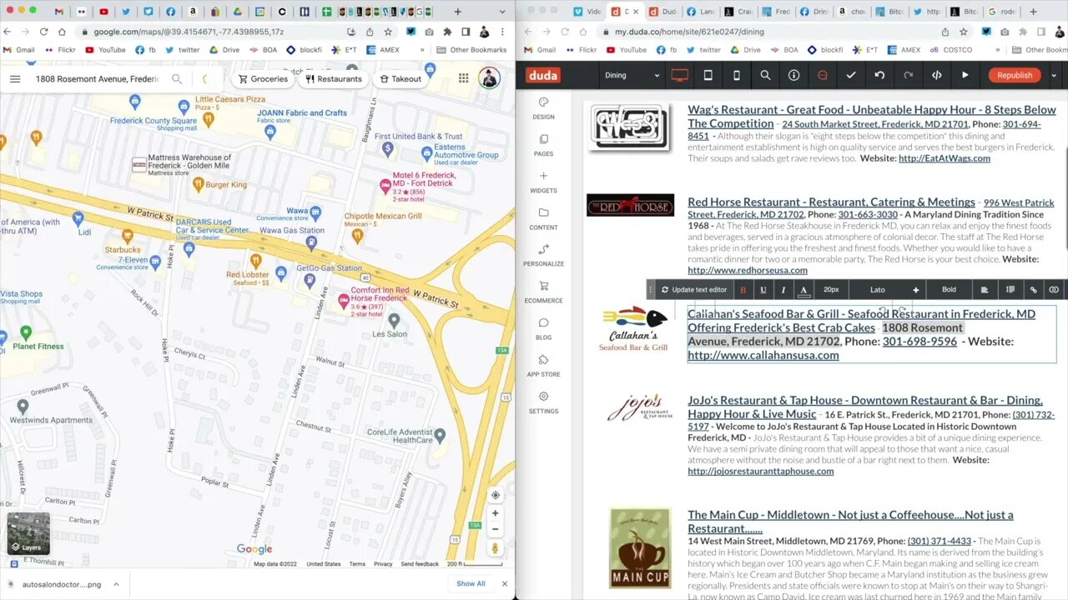Switch to tablet preview in Duda toolbar

708,75
